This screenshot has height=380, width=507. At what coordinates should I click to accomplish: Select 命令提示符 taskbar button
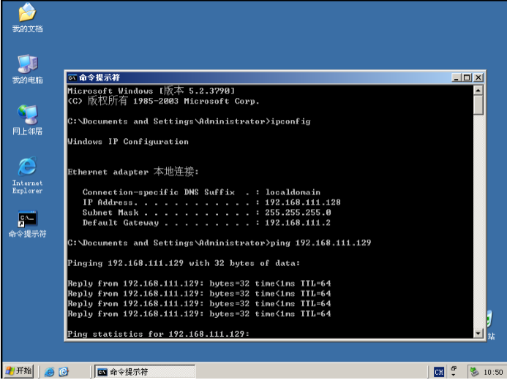click(x=145, y=372)
